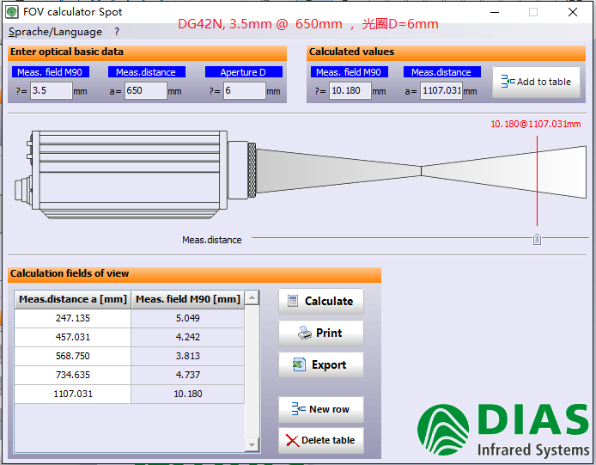Click the Calculate button
596x465 pixels.
point(321,301)
